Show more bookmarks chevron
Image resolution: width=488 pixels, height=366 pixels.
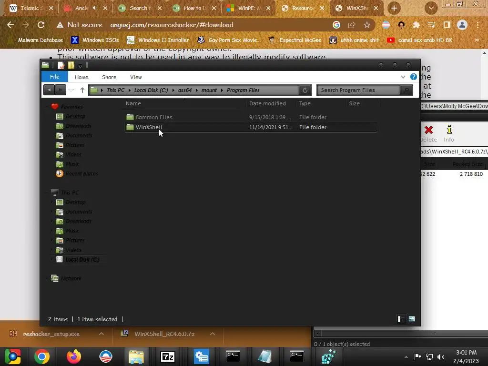477,40
